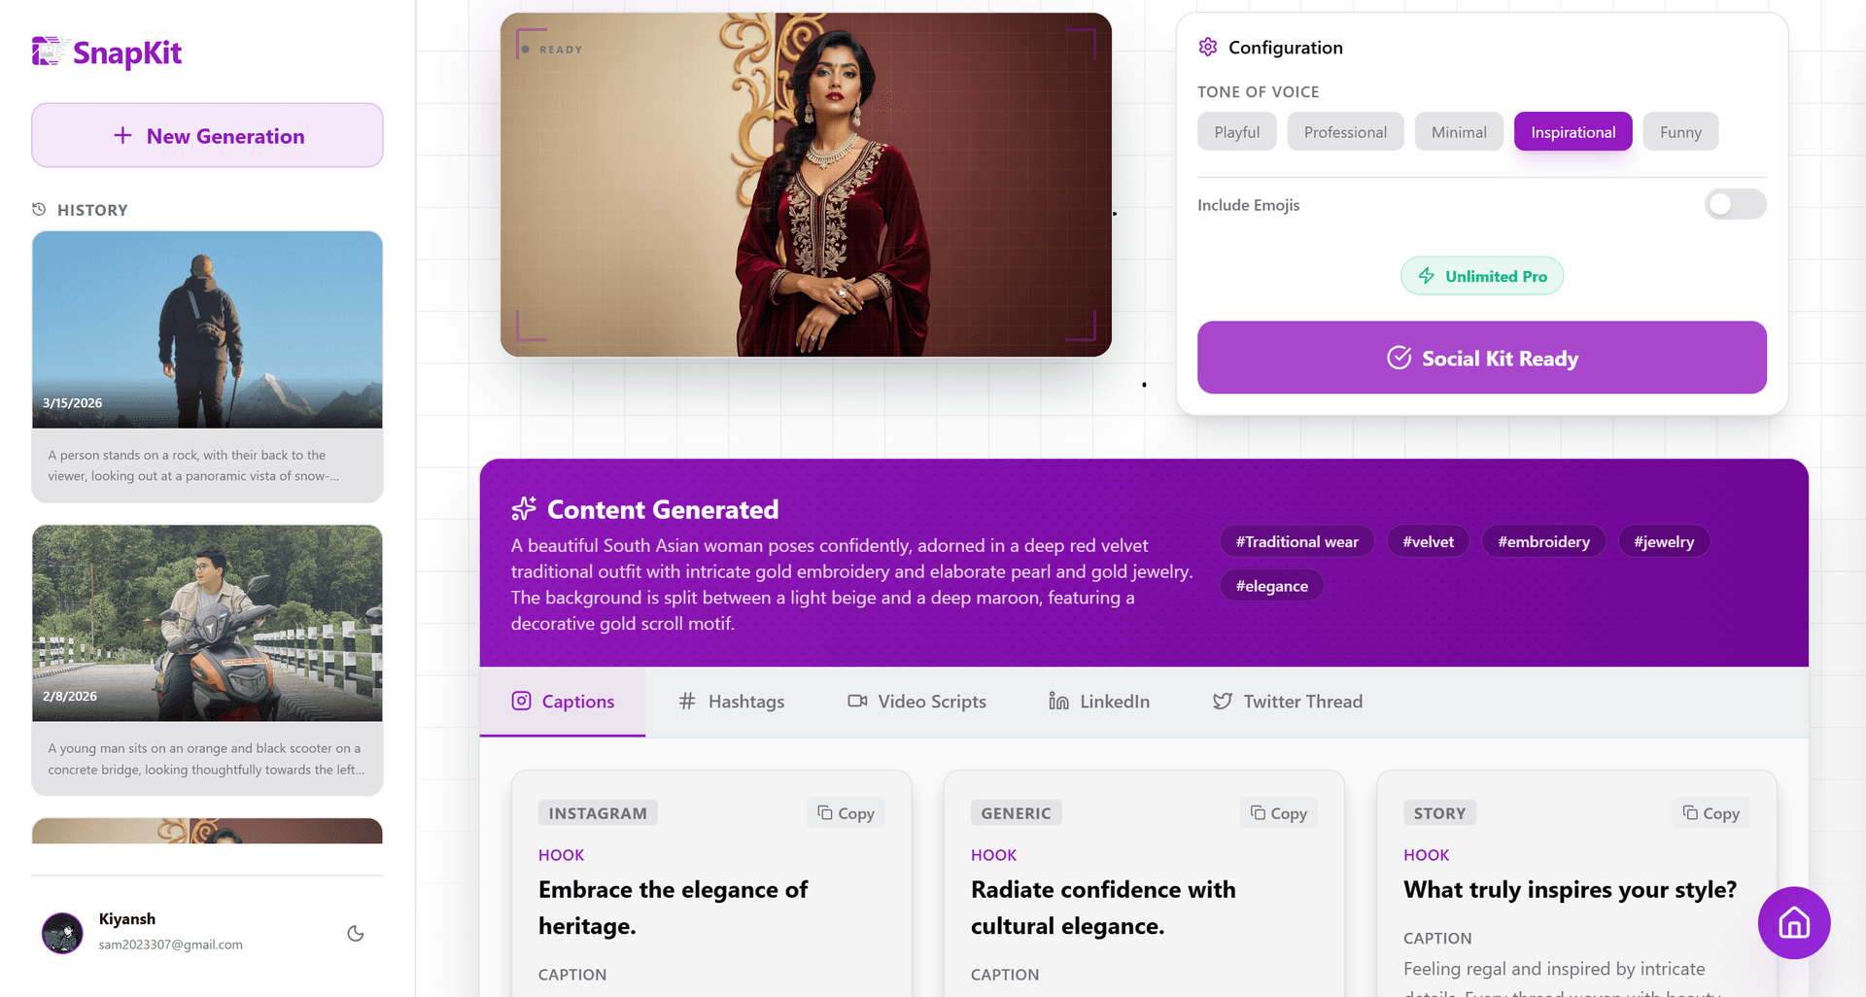Screen dimensions: 1866x997
Task: Open the Configuration settings gear icon
Action: point(1207,46)
